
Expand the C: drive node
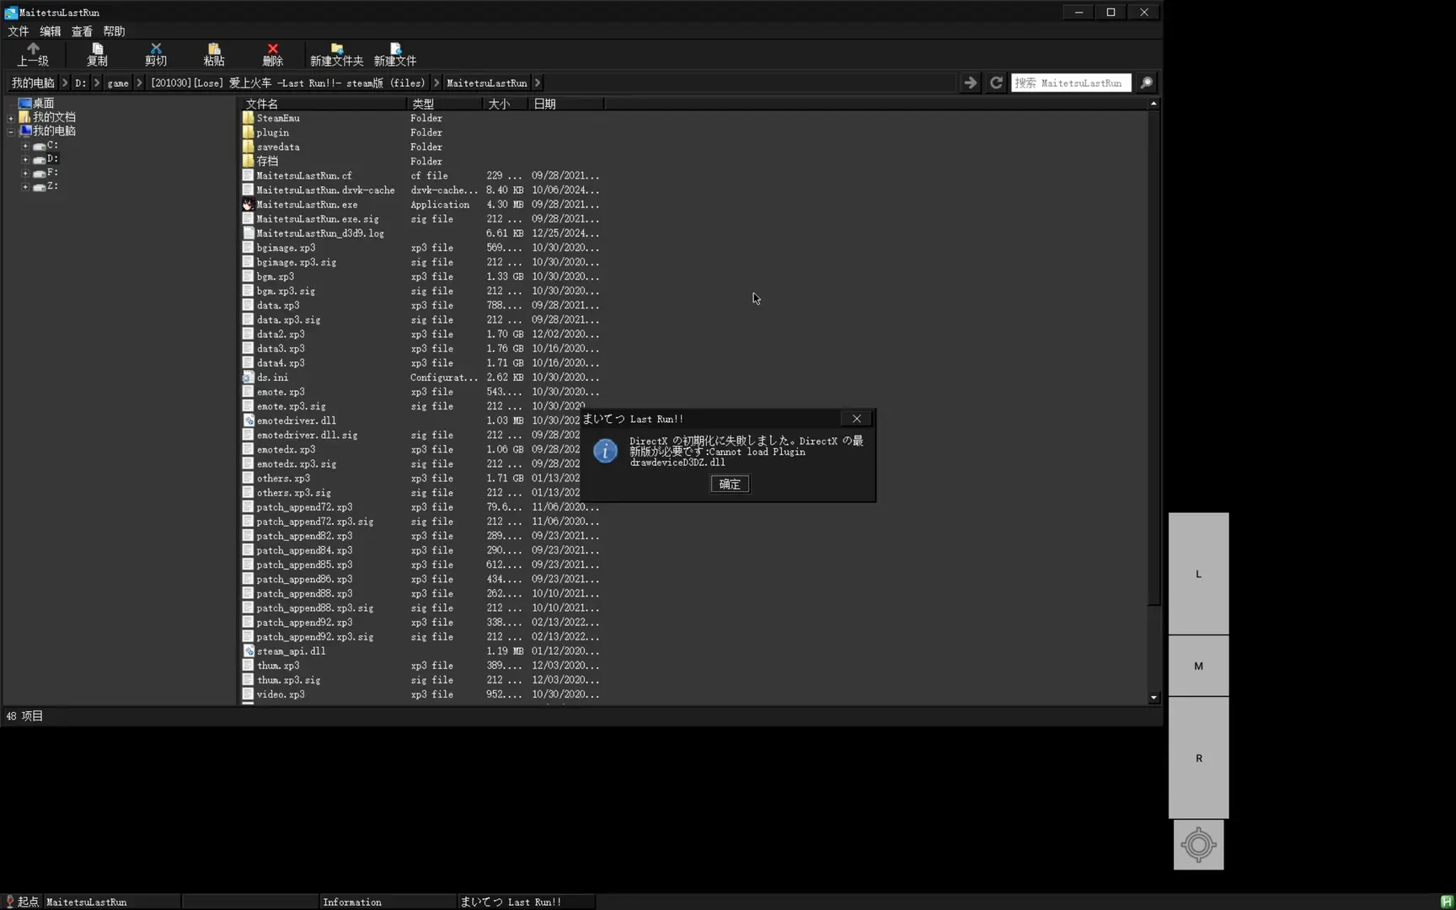25,146
